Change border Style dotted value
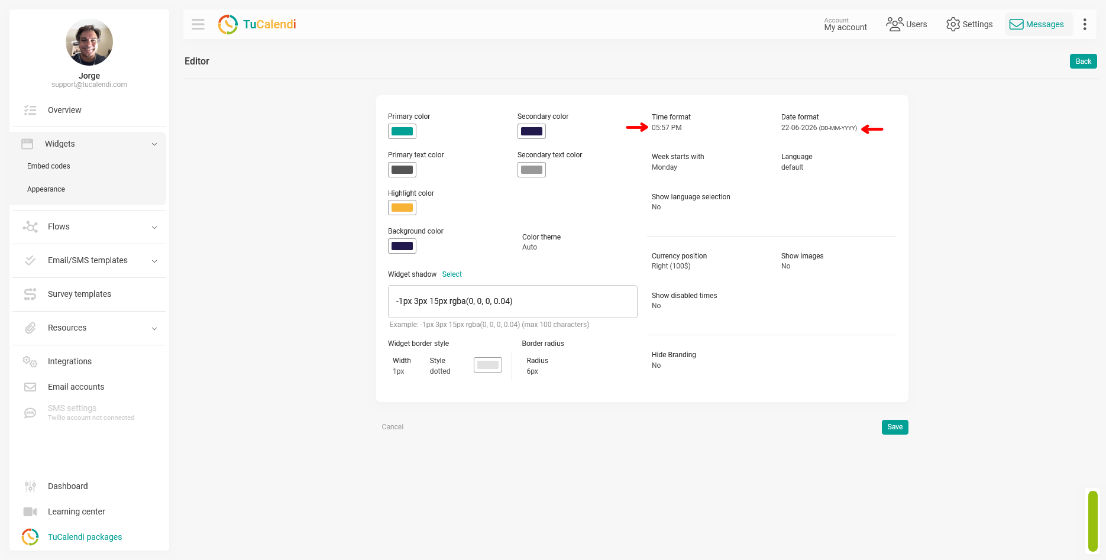The image size is (1106, 560). [440, 371]
